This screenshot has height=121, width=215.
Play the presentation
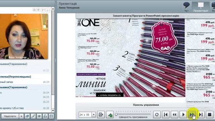click(x=183, y=114)
